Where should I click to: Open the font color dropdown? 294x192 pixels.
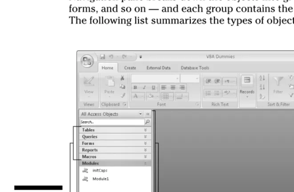pyautogui.click(x=143, y=97)
